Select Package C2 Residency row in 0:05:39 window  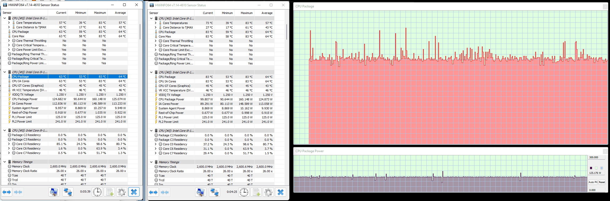point(64,135)
